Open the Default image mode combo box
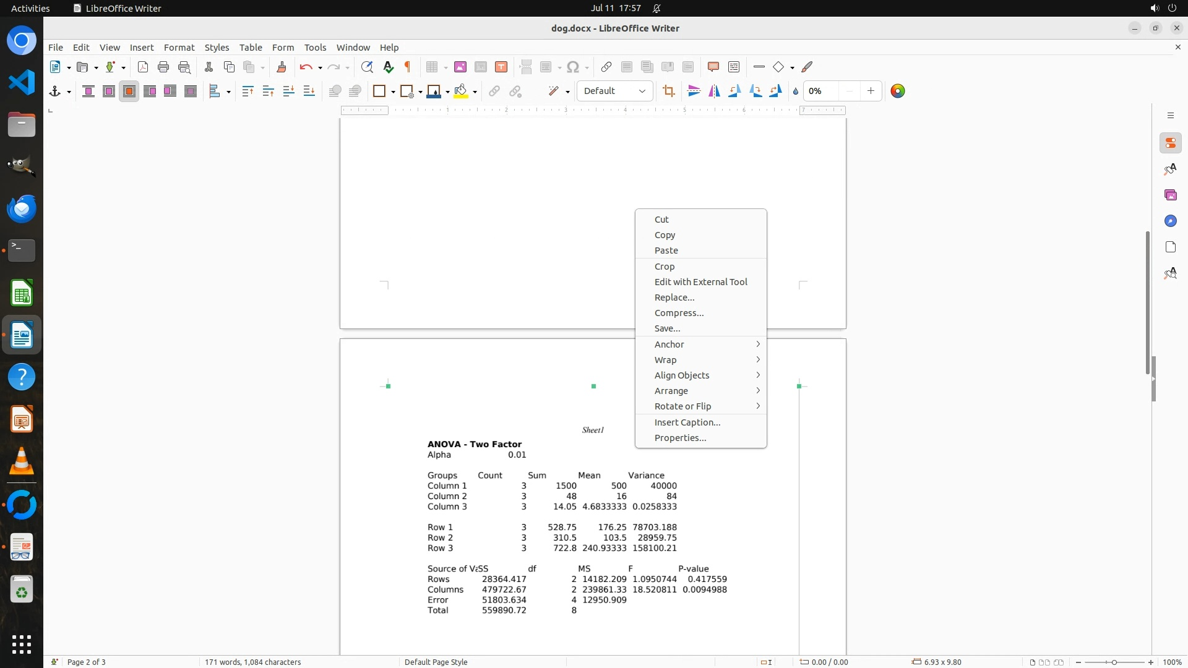 click(614, 91)
